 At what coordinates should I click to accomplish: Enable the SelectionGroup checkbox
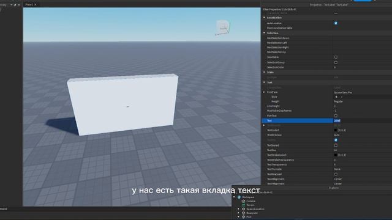(x=336, y=62)
